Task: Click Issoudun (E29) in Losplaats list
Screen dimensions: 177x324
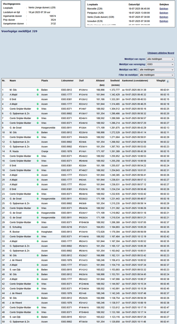Action: pyautogui.click(x=95, y=21)
